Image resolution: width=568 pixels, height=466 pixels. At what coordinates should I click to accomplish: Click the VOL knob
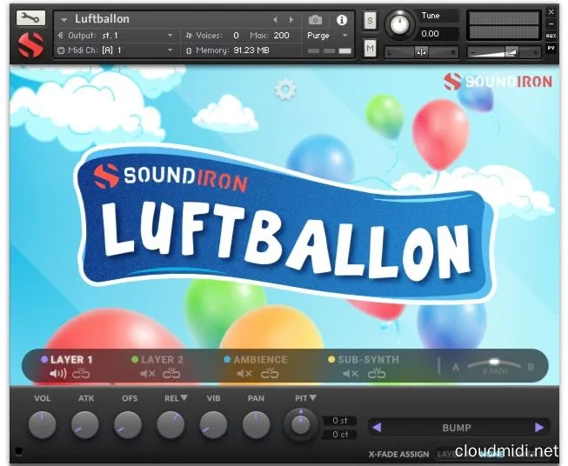pyautogui.click(x=42, y=424)
